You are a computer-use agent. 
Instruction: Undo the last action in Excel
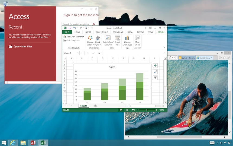click(x=75, y=28)
